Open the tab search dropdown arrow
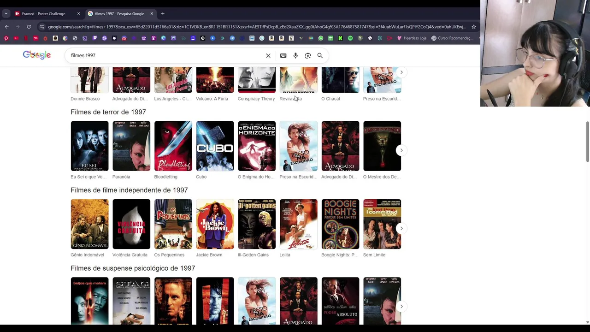 coord(6,13)
